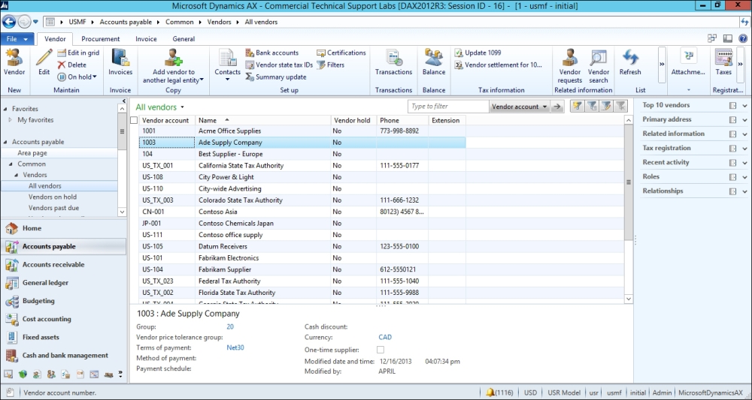Go to Accounts receivable module
Screen dimensions: 752x400
click(63, 265)
